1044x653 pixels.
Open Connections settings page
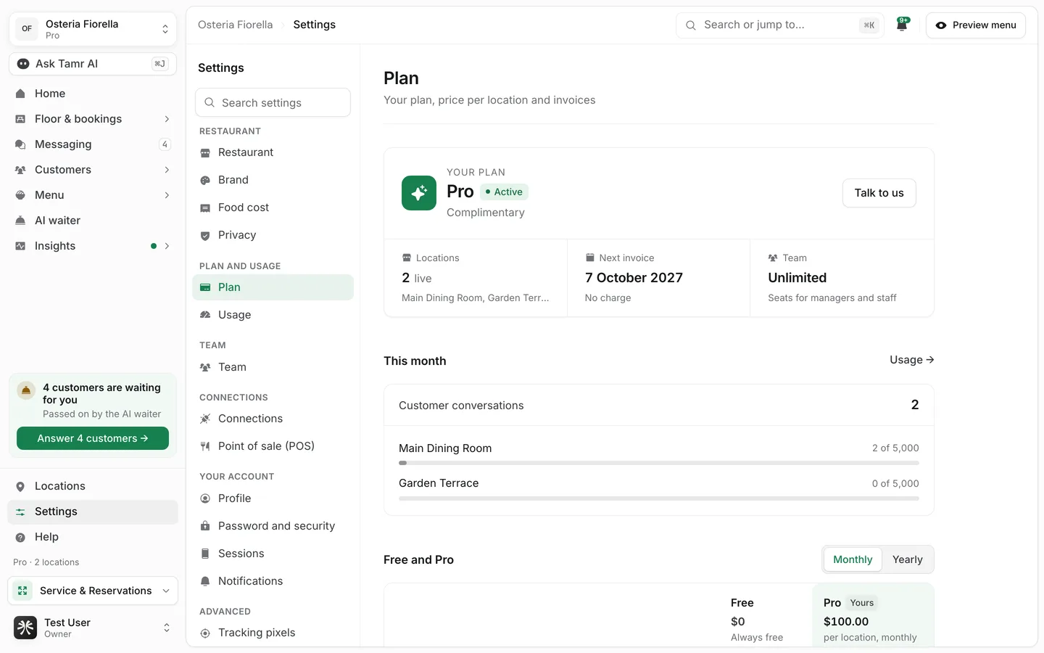(273, 419)
